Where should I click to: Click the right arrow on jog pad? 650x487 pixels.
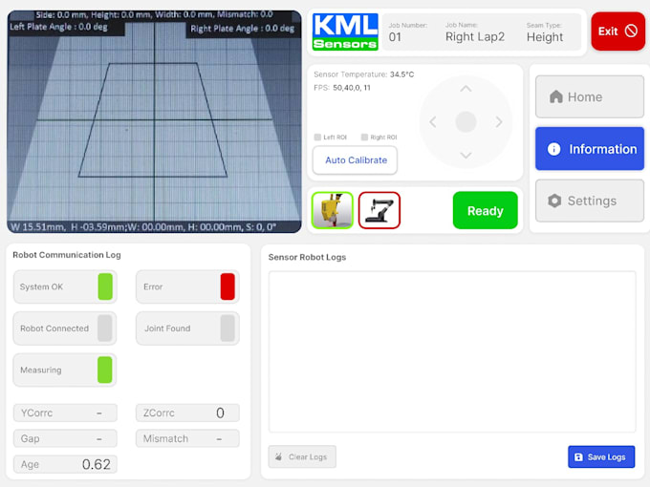[x=499, y=122]
